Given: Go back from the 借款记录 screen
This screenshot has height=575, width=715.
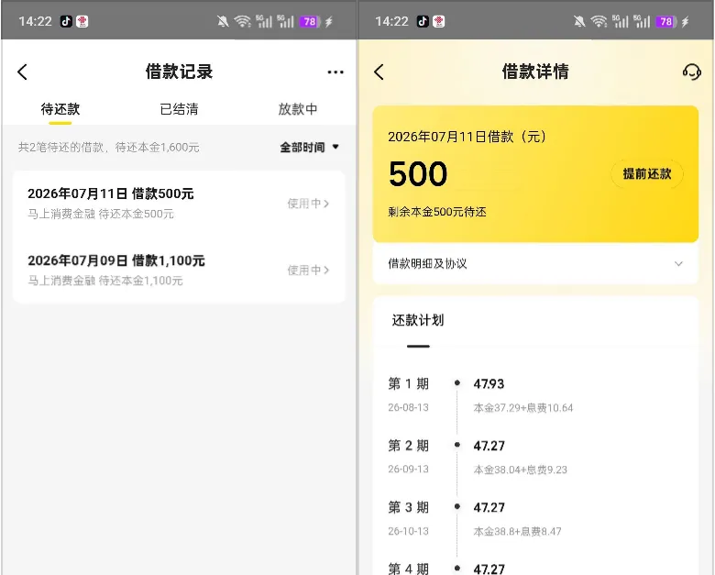Looking at the screenshot, I should (22, 72).
